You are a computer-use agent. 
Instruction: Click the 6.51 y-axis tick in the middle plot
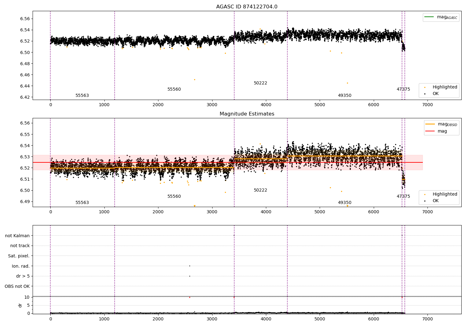(x=25, y=179)
